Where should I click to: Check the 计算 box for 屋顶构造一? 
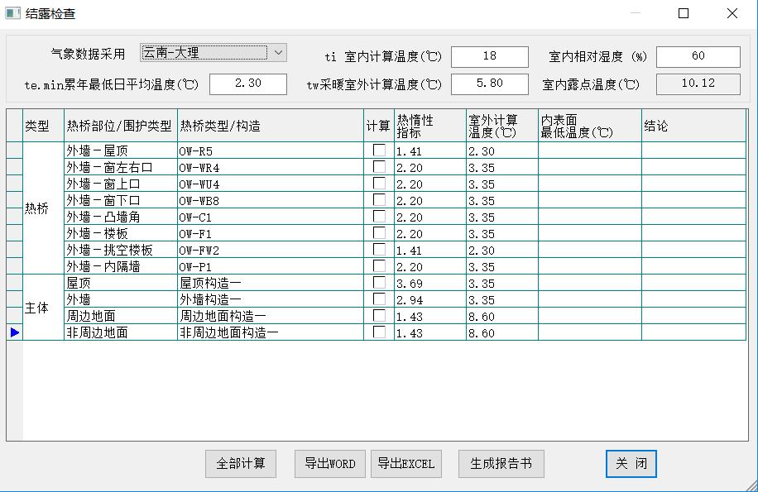click(x=379, y=283)
